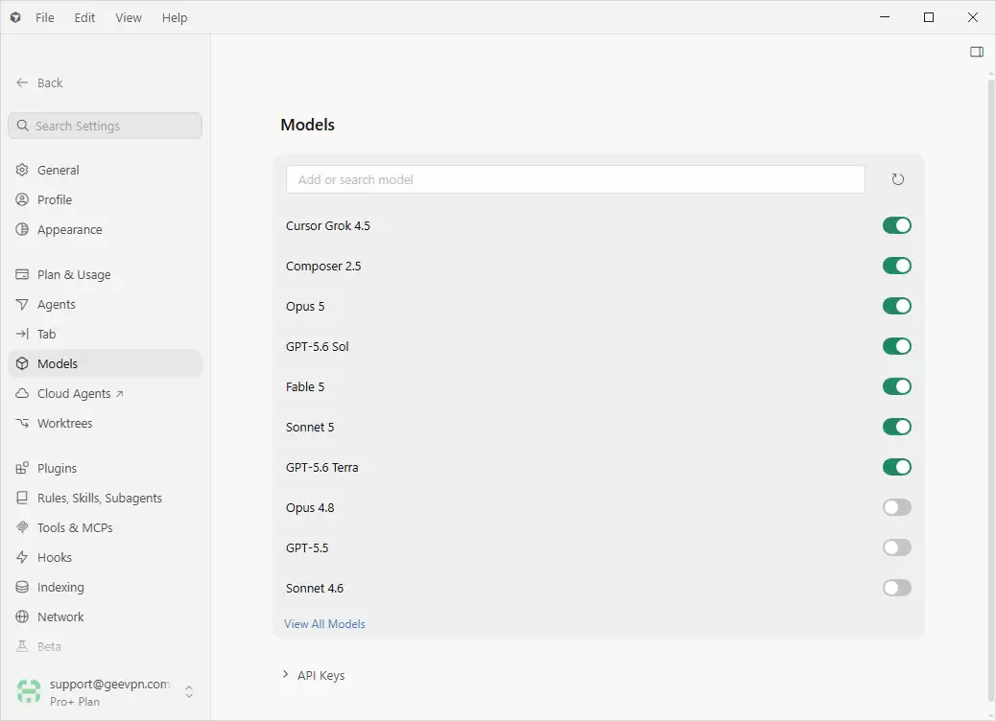This screenshot has height=721, width=996.
Task: Switch off the Opus 5 model
Action: point(897,306)
